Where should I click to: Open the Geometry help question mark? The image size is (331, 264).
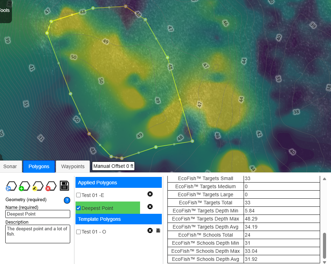click(x=67, y=200)
